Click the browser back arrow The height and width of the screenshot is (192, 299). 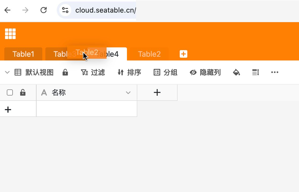[8, 10]
